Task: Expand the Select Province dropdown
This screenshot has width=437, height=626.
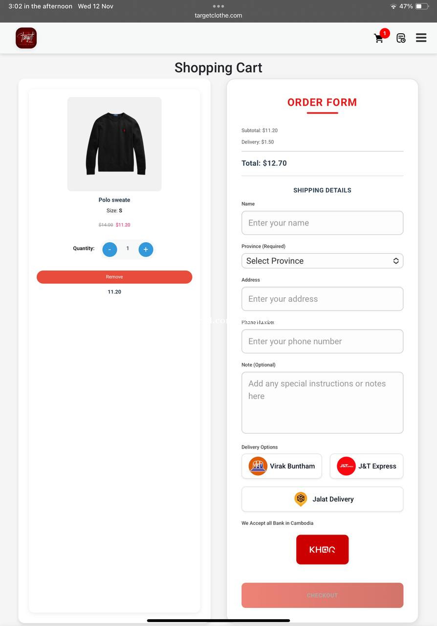Action: point(322,261)
